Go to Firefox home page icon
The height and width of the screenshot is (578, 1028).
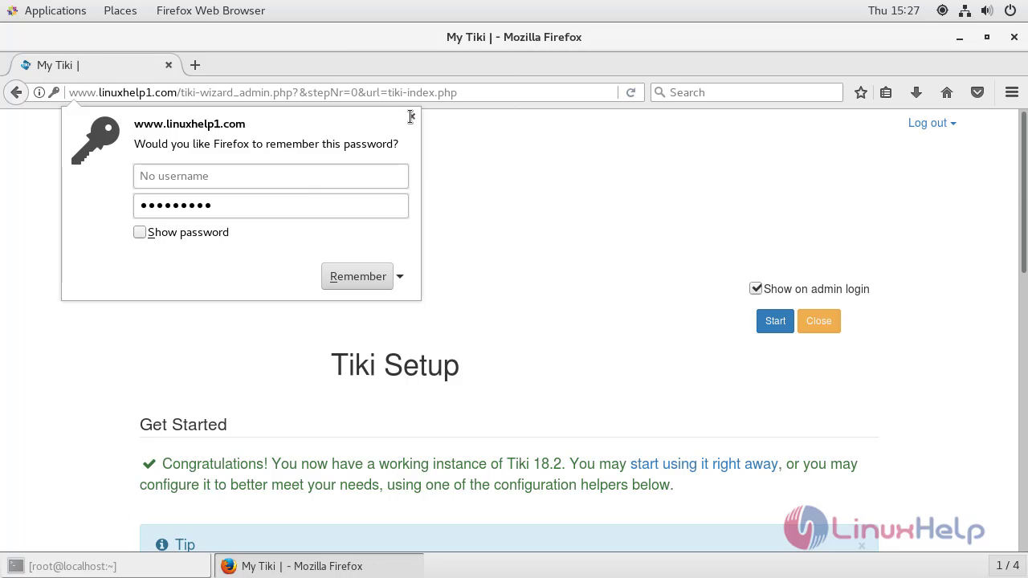[x=947, y=92]
